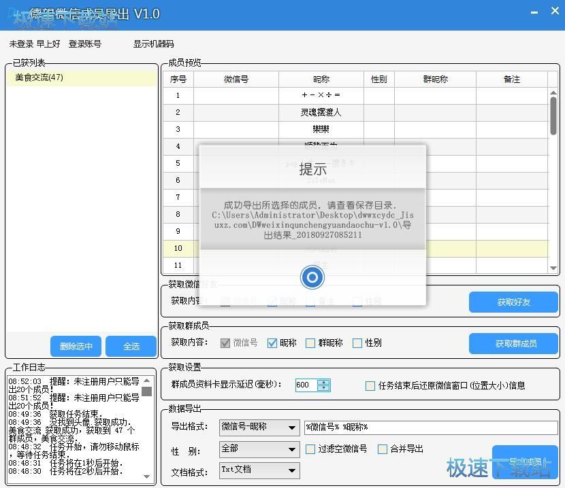Screen dimensions: 565x488
Task: Click the up arrow of the member table scrollbar
Action: pyautogui.click(x=553, y=92)
